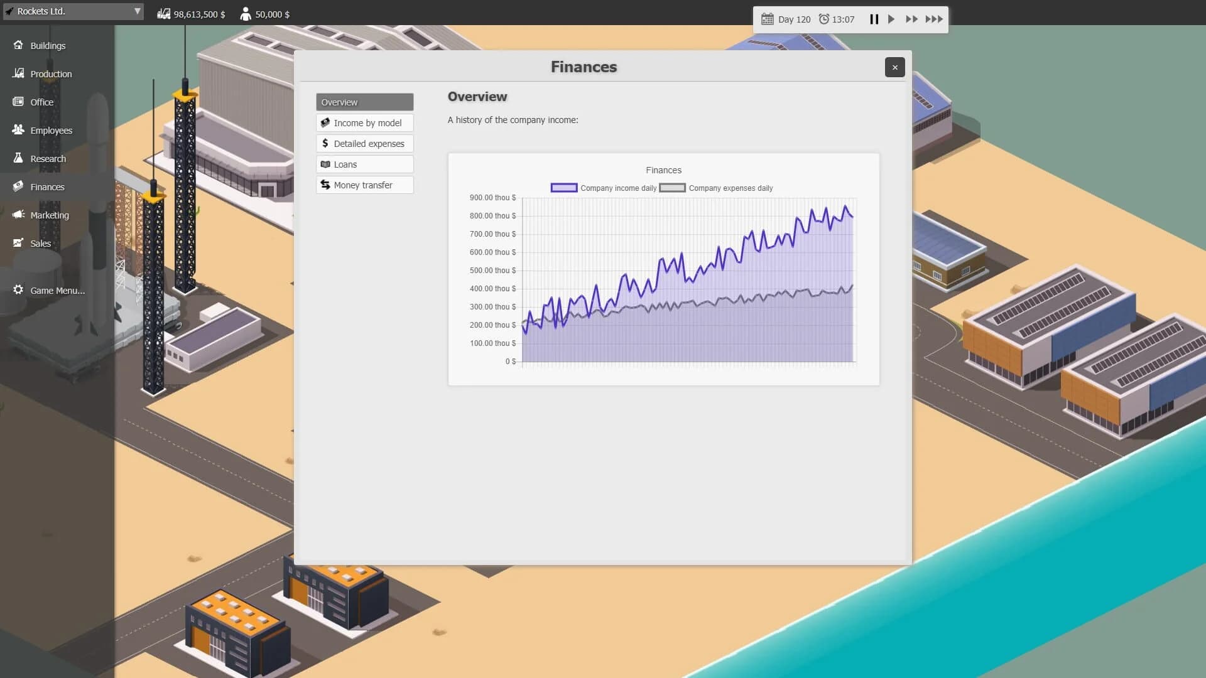This screenshot has height=678, width=1206.
Task: Open the Research panel
Action: tap(48, 158)
